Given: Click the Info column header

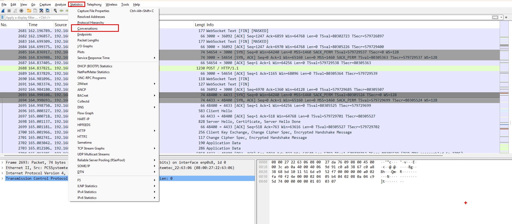Looking at the screenshot, I should click(210, 25).
